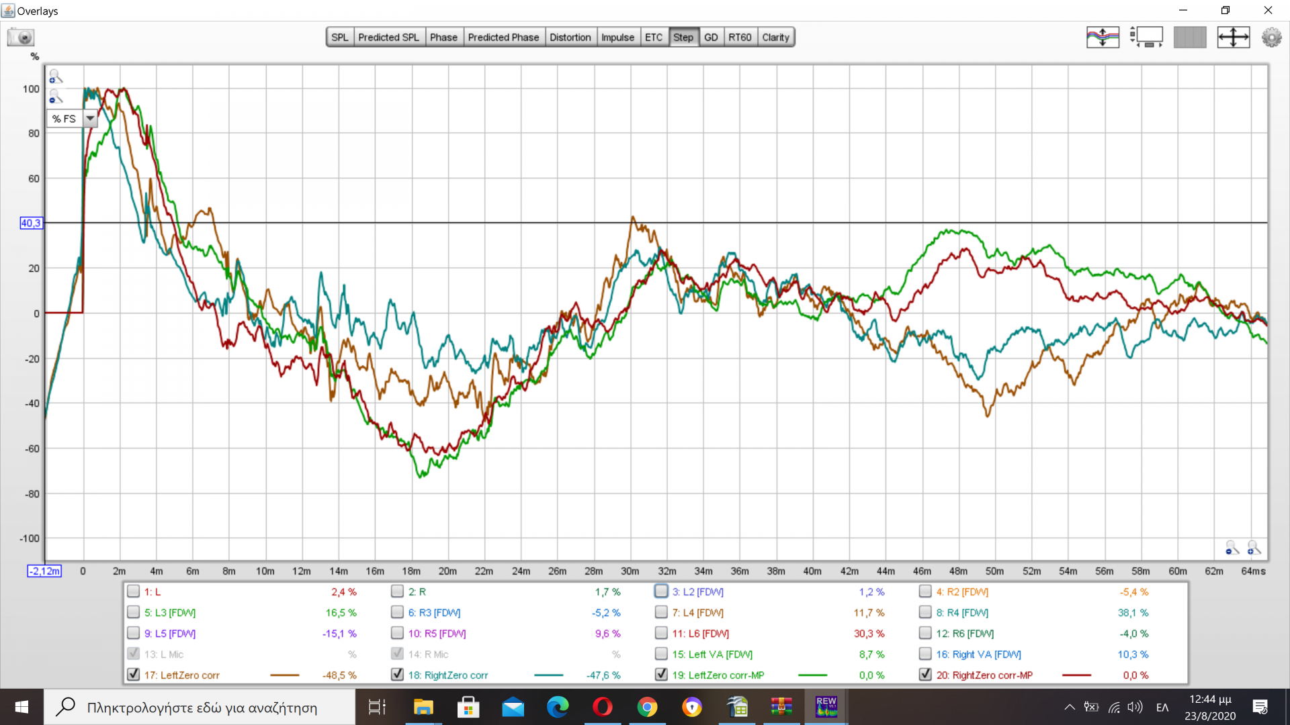Click the -2,12m time cursor value
The height and width of the screenshot is (725, 1290).
tap(44, 571)
